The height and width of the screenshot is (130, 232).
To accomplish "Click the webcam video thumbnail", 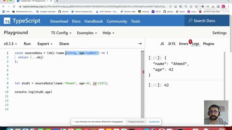I will (216, 112).
